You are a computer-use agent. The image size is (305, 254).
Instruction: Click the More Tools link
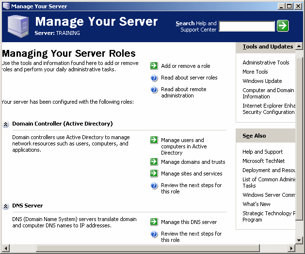click(x=255, y=72)
